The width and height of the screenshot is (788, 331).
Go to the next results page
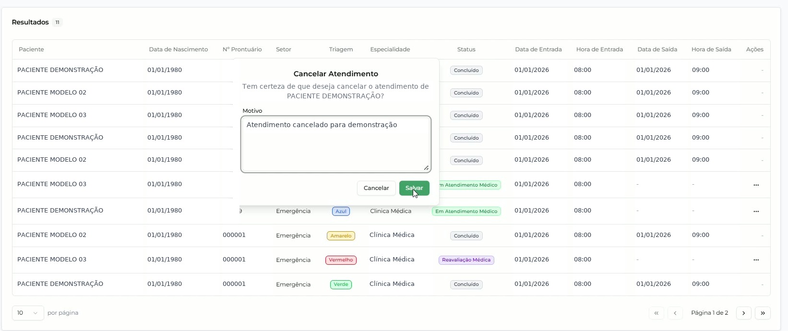click(743, 313)
